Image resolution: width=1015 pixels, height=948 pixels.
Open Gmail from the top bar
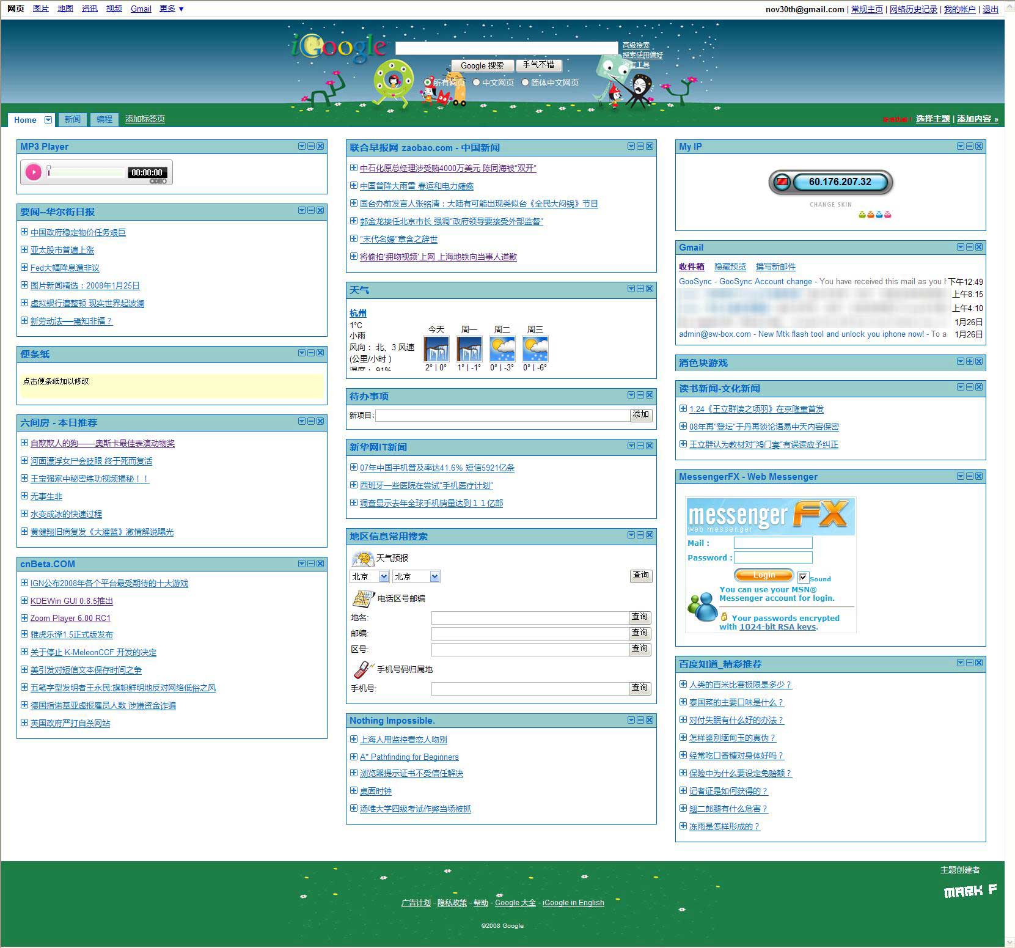(x=141, y=9)
